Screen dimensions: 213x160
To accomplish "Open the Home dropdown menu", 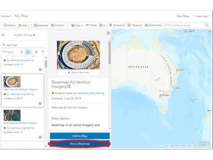I will tap(6, 16).
